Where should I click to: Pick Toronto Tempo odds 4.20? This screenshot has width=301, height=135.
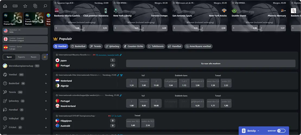[x=154, y=28]
